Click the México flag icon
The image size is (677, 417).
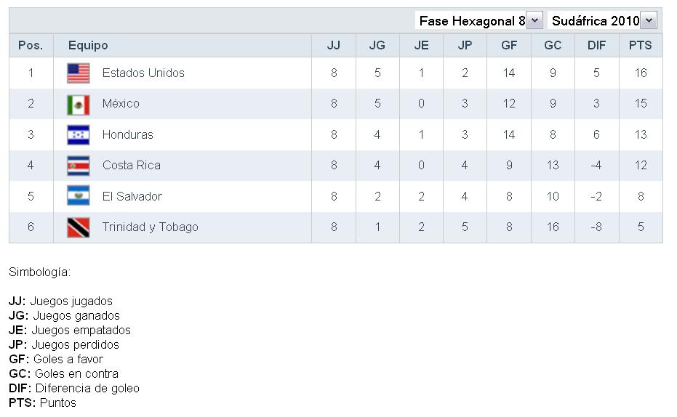pos(79,104)
